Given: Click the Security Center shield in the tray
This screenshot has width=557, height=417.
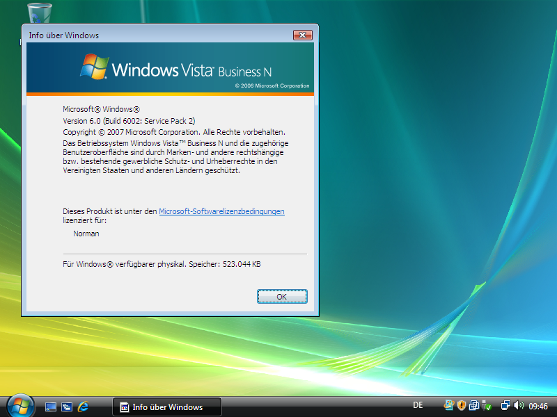Looking at the screenshot, I should pos(461,405).
